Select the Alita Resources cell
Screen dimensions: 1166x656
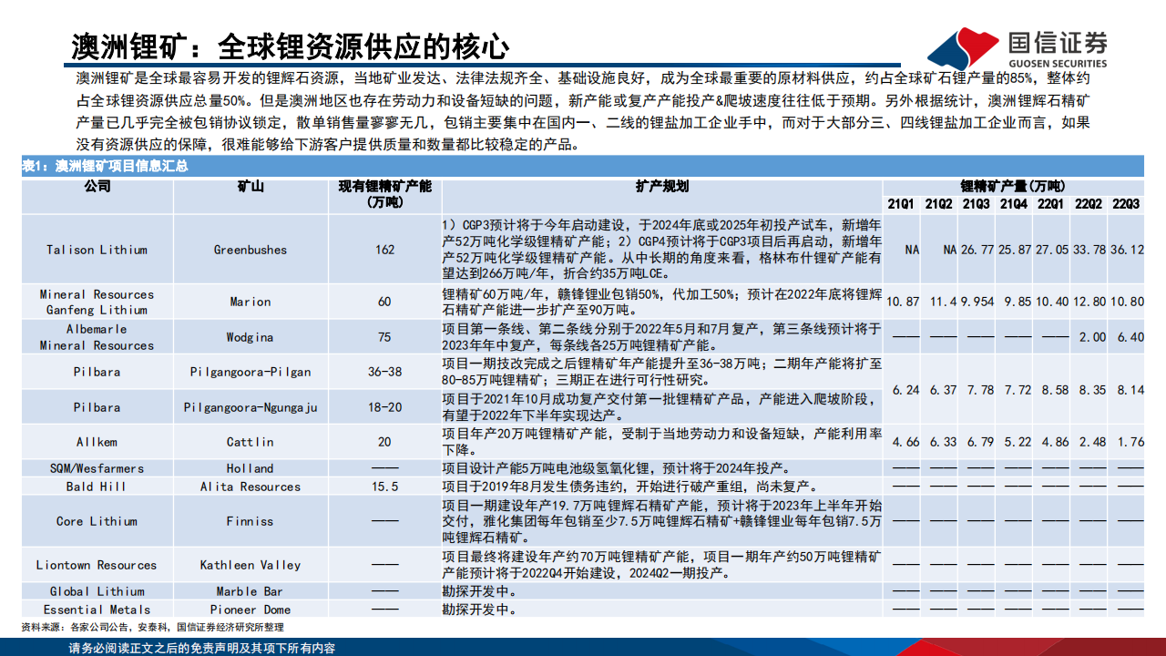tap(250, 487)
